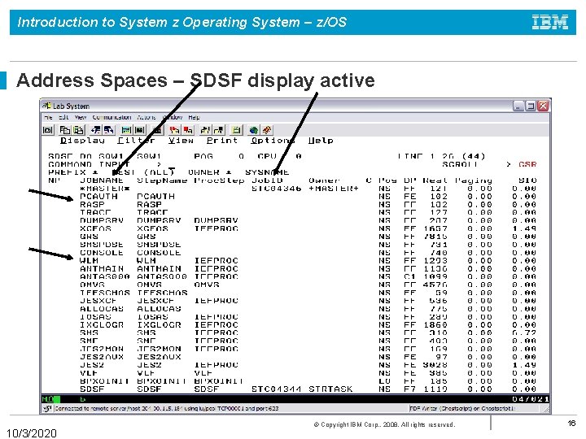The image size is (586, 439).
Task: Open the Communication menu
Action: tap(112, 117)
